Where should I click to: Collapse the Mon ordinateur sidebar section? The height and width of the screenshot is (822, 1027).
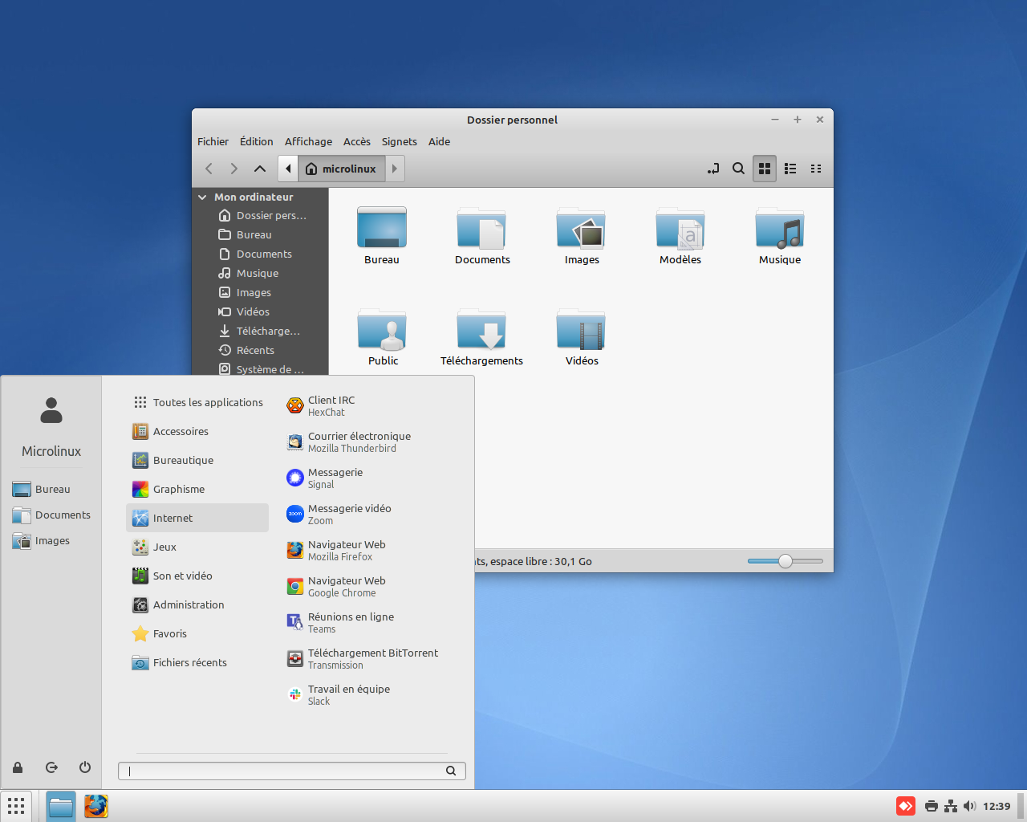pyautogui.click(x=202, y=197)
